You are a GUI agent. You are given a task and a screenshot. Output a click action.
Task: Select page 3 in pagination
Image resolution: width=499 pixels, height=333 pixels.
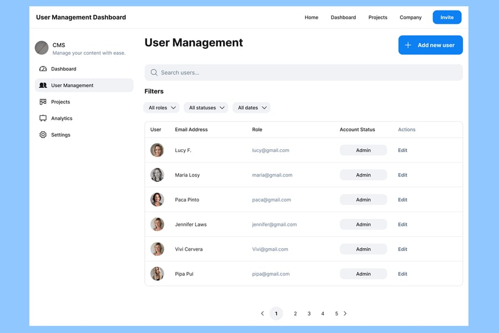[309, 314]
